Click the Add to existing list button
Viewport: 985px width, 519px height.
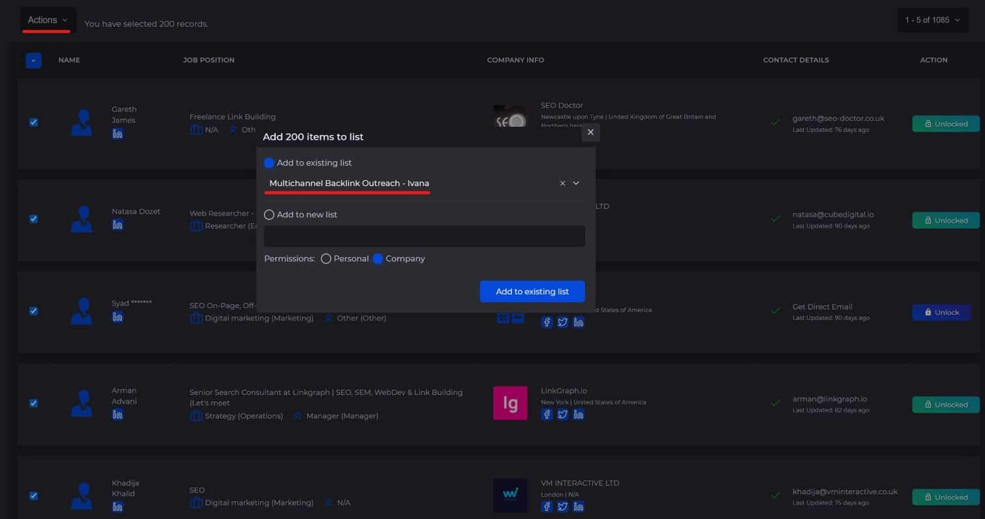[x=532, y=292]
